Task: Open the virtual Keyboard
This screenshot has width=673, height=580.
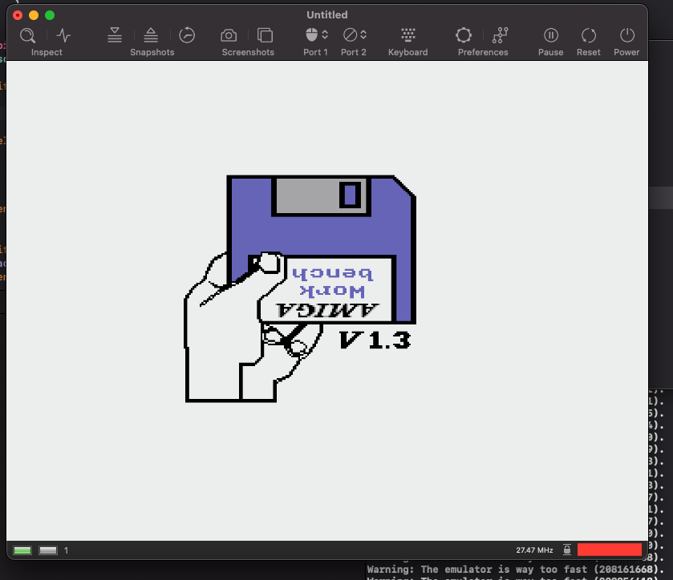Action: pyautogui.click(x=408, y=34)
